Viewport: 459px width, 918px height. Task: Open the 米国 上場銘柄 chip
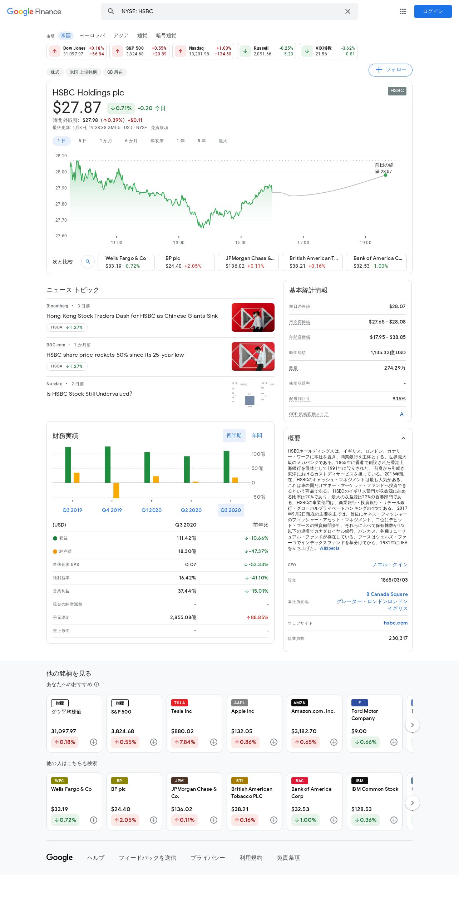(83, 72)
